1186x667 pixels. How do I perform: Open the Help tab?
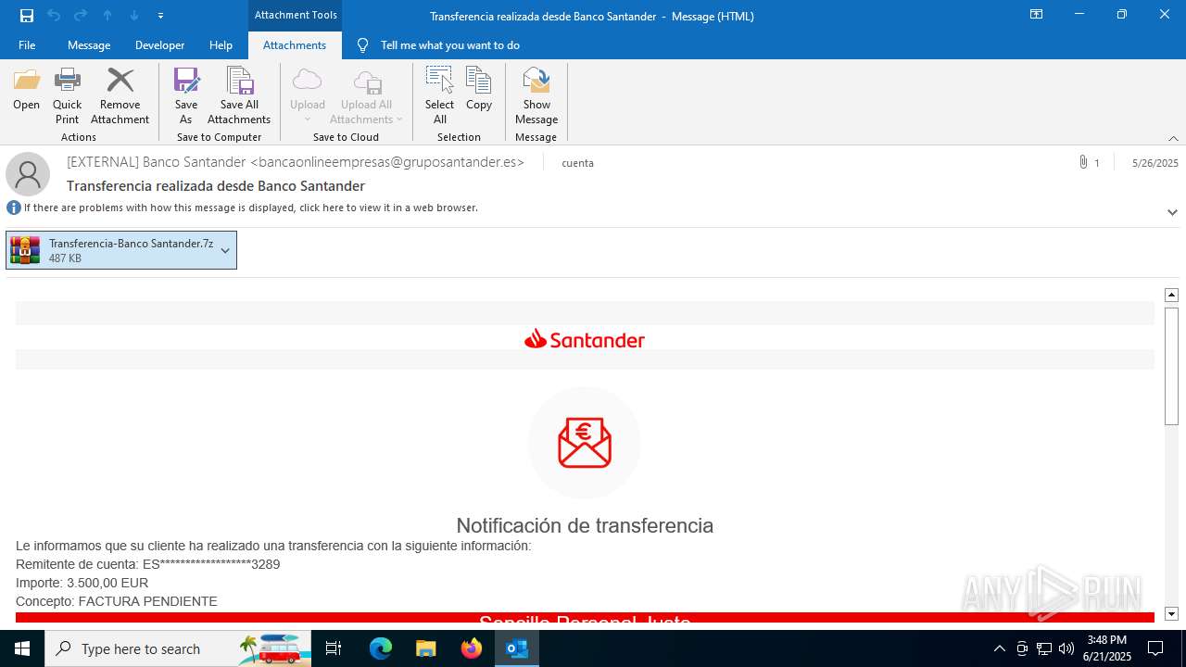click(x=221, y=45)
